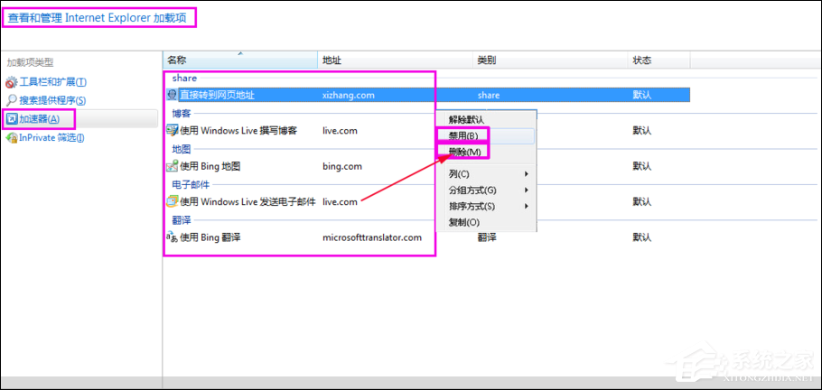Open the 分组方式(G) submenu

click(487, 190)
